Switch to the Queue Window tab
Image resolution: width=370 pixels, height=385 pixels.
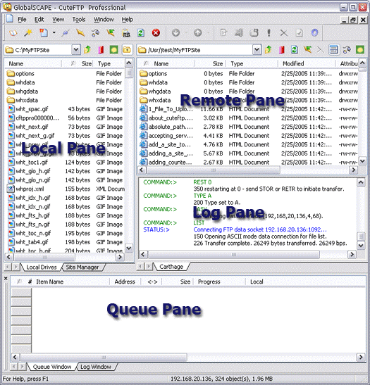click(52, 367)
